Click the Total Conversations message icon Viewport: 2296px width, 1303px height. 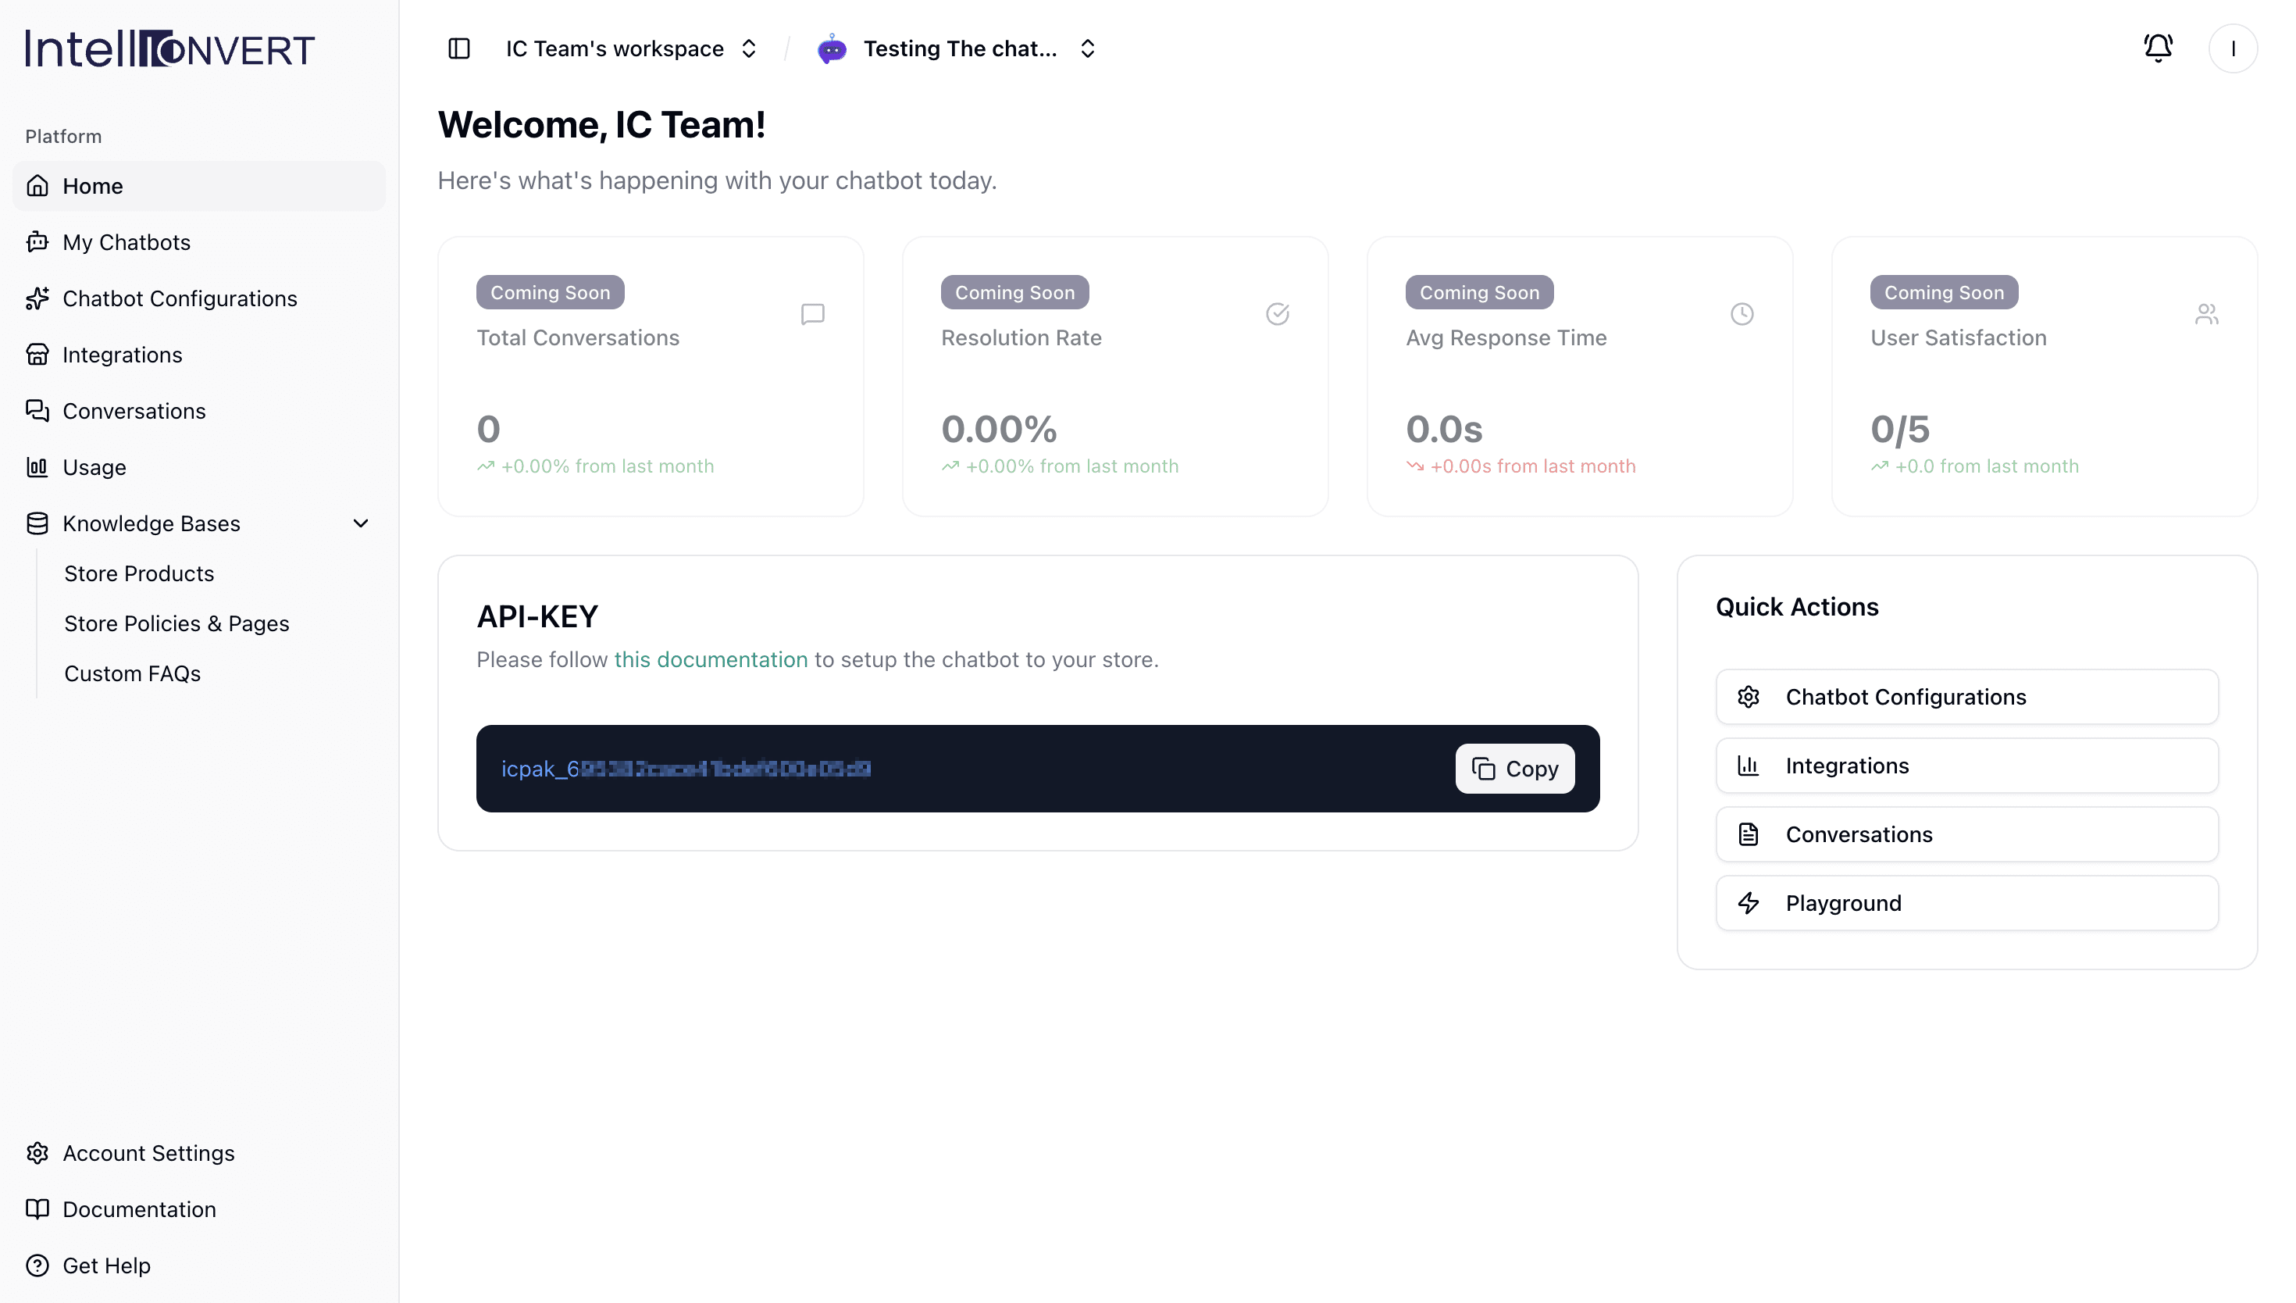812,314
